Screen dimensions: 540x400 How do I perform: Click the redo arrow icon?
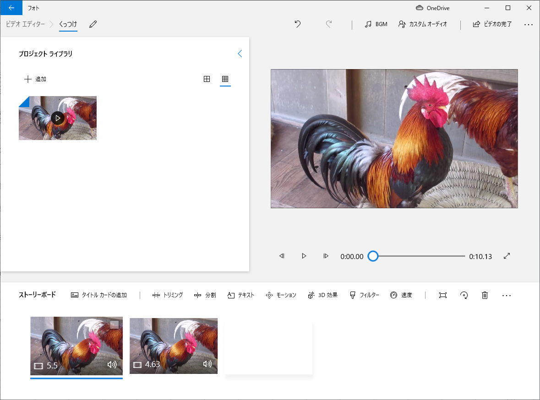(329, 24)
